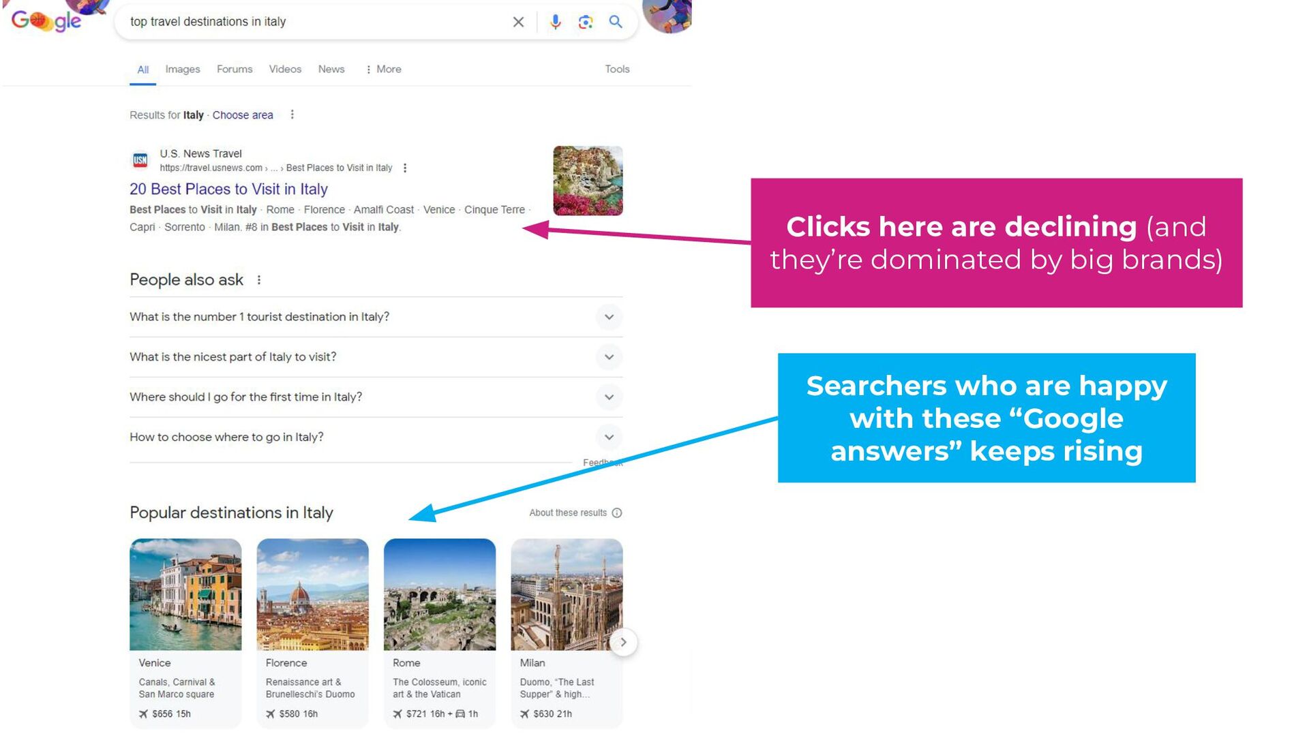Expand the nicest part of Italy question

click(x=376, y=357)
